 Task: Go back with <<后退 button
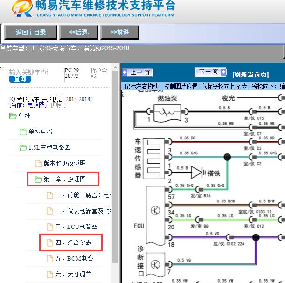click(79, 33)
